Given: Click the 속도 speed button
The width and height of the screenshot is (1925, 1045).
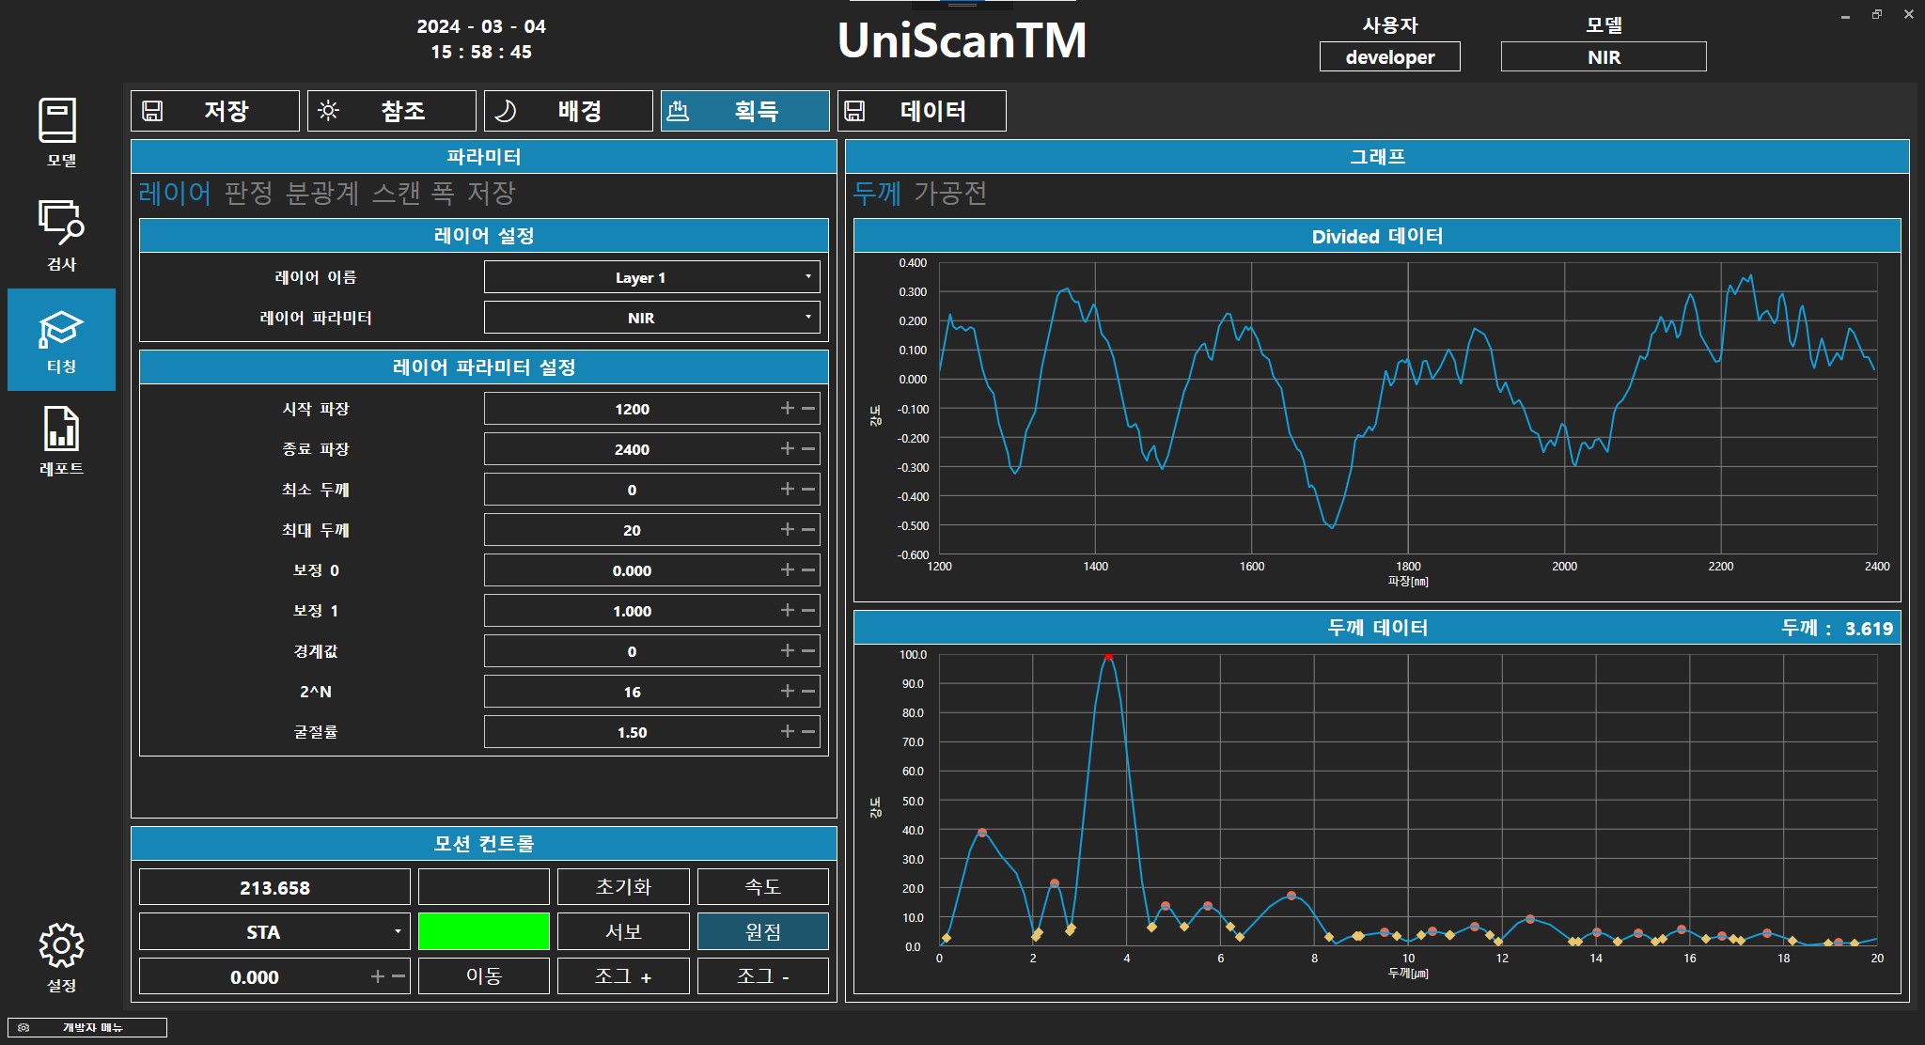Looking at the screenshot, I should click(x=763, y=886).
